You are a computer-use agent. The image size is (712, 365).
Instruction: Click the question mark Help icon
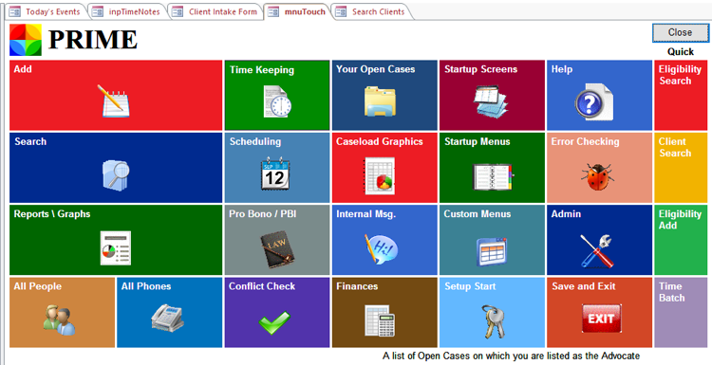[x=593, y=101]
